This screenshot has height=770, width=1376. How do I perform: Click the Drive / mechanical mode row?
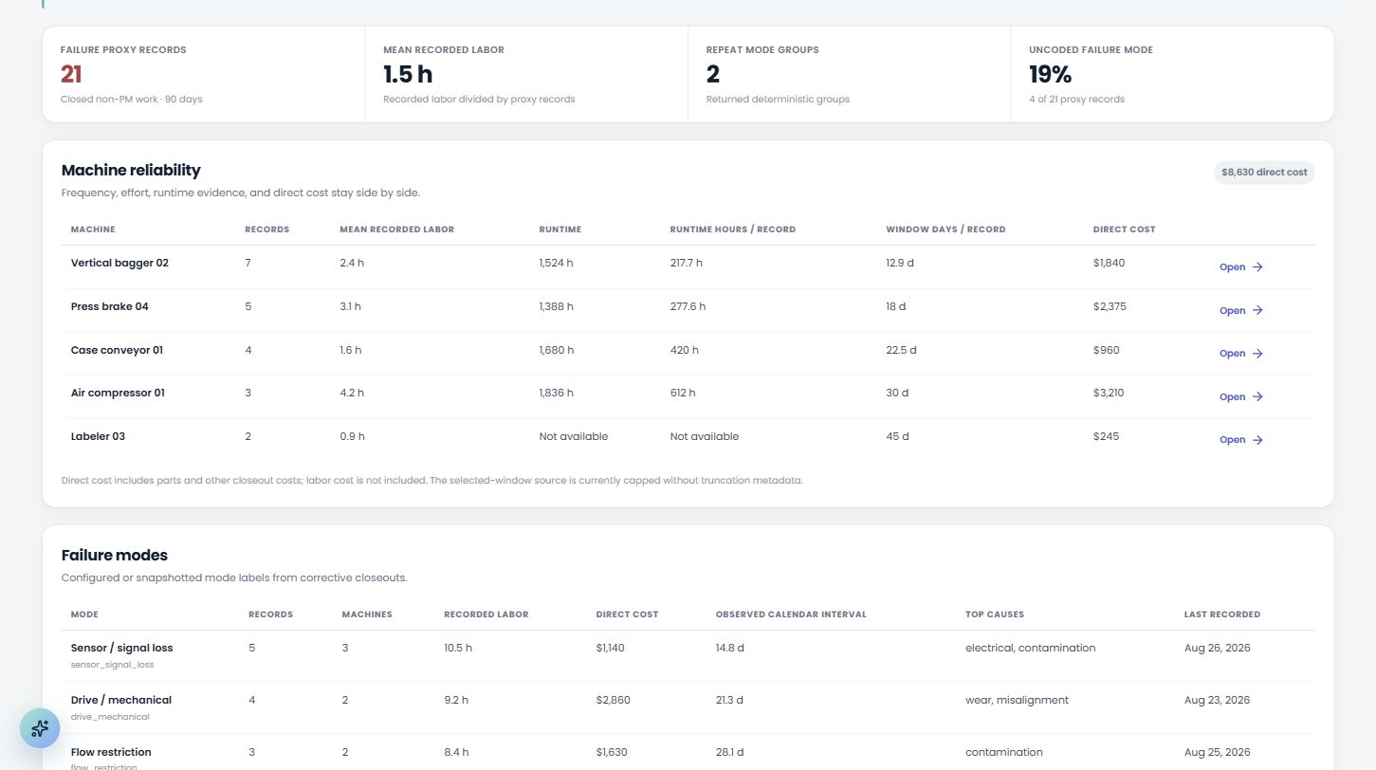click(x=688, y=707)
